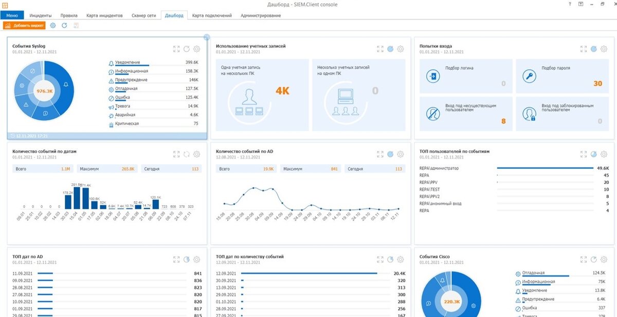Screen dimensions: 617x317
Task: Click the Уведомление bell icon in Syslog legend
Action: [x=111, y=63]
